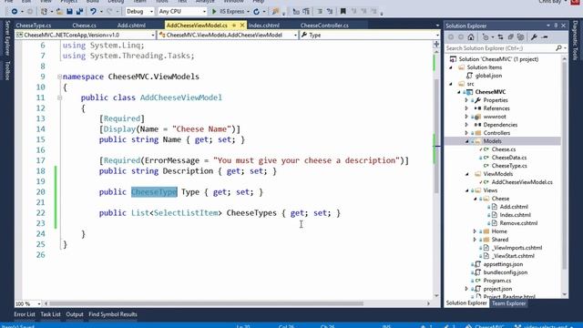Open the Team Explorer tab

pyautogui.click(x=508, y=303)
